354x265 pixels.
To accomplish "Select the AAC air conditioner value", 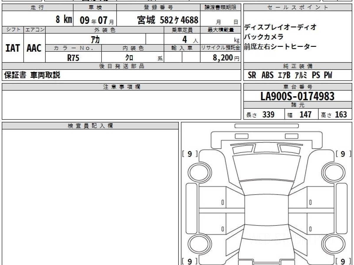I will [x=35, y=48].
